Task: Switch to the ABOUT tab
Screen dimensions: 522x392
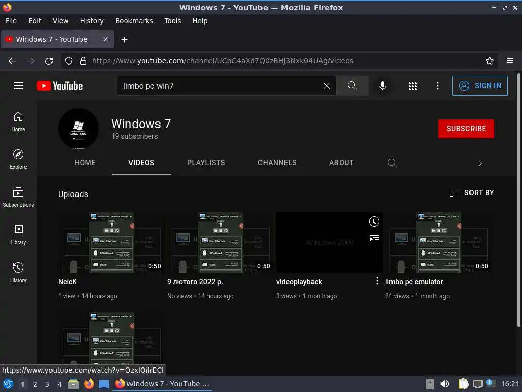Action: coord(341,163)
